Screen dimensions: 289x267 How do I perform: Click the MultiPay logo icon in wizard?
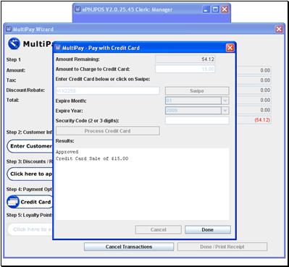14,43
